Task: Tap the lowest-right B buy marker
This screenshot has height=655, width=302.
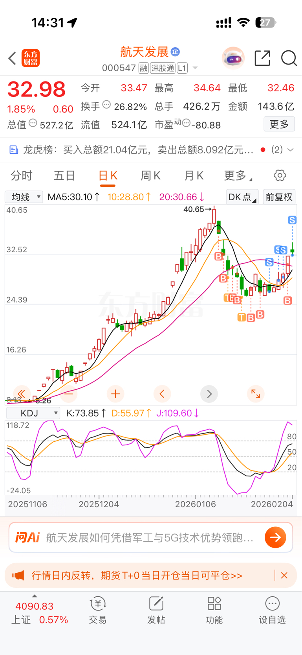Action: (x=288, y=301)
